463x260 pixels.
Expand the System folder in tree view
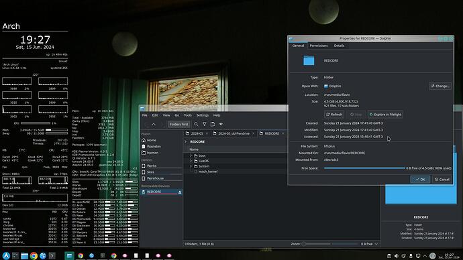coord(191,166)
